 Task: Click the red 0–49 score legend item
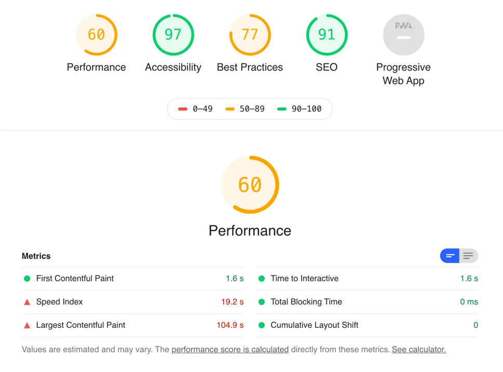195,109
